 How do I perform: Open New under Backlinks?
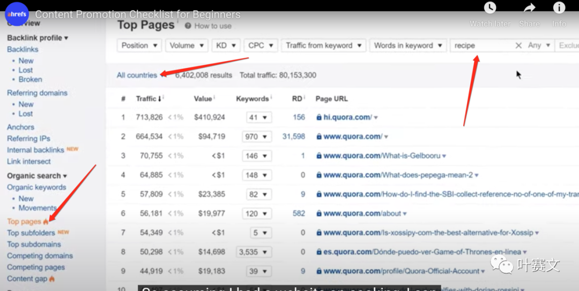pyautogui.click(x=26, y=61)
